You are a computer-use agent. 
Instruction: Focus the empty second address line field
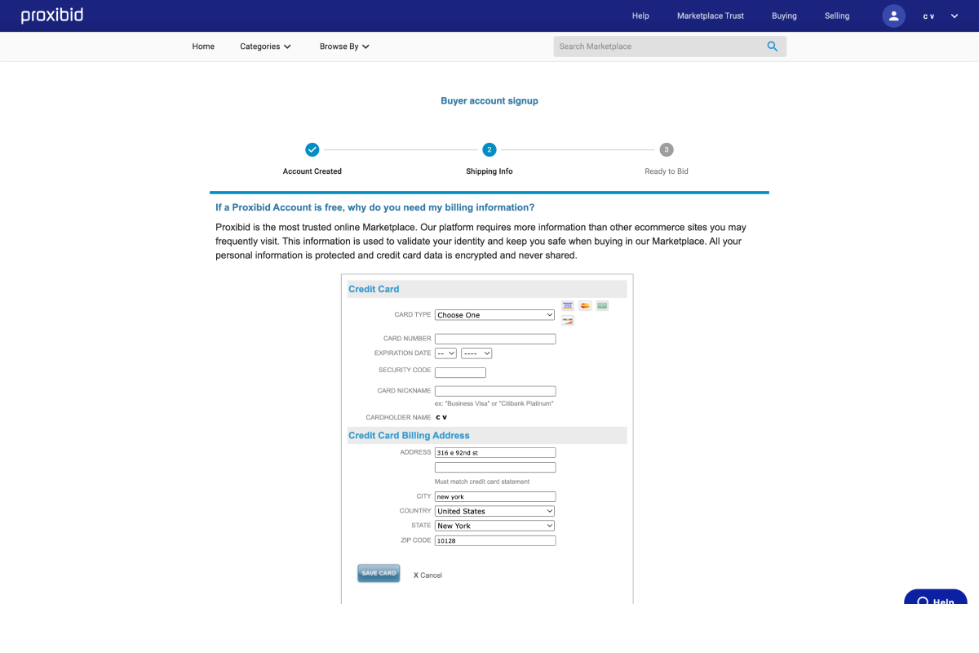[495, 468]
